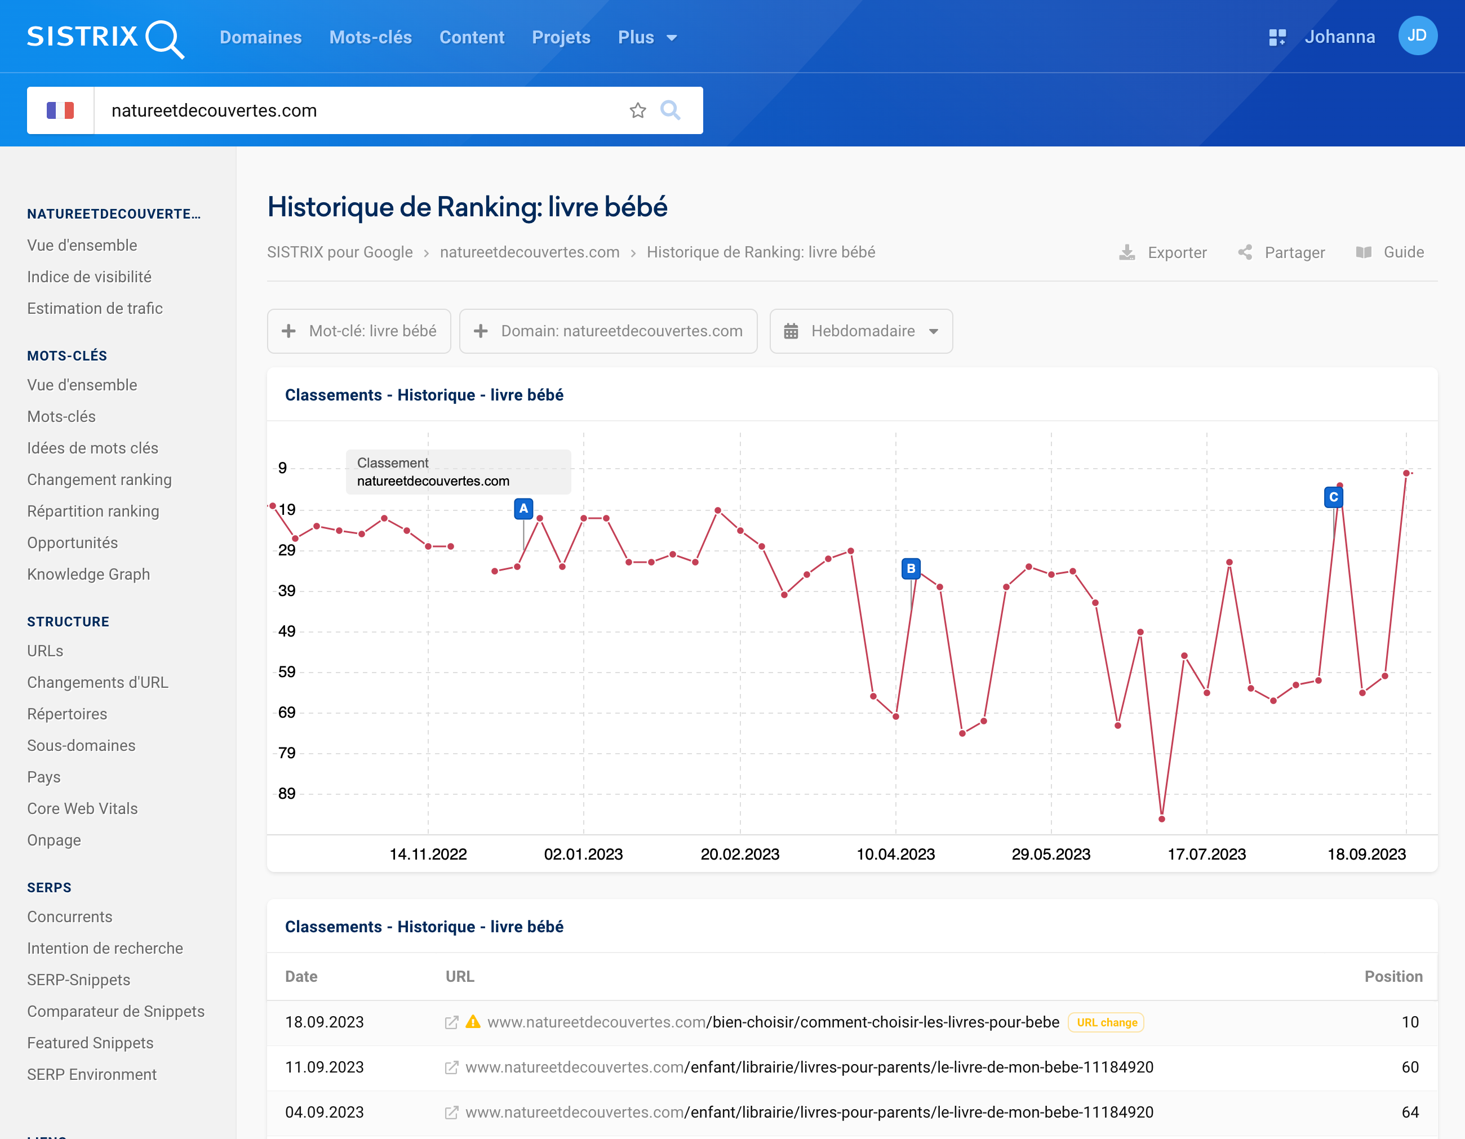
Task: Open external link icon for 18.09.2023 row
Action: click(451, 1022)
